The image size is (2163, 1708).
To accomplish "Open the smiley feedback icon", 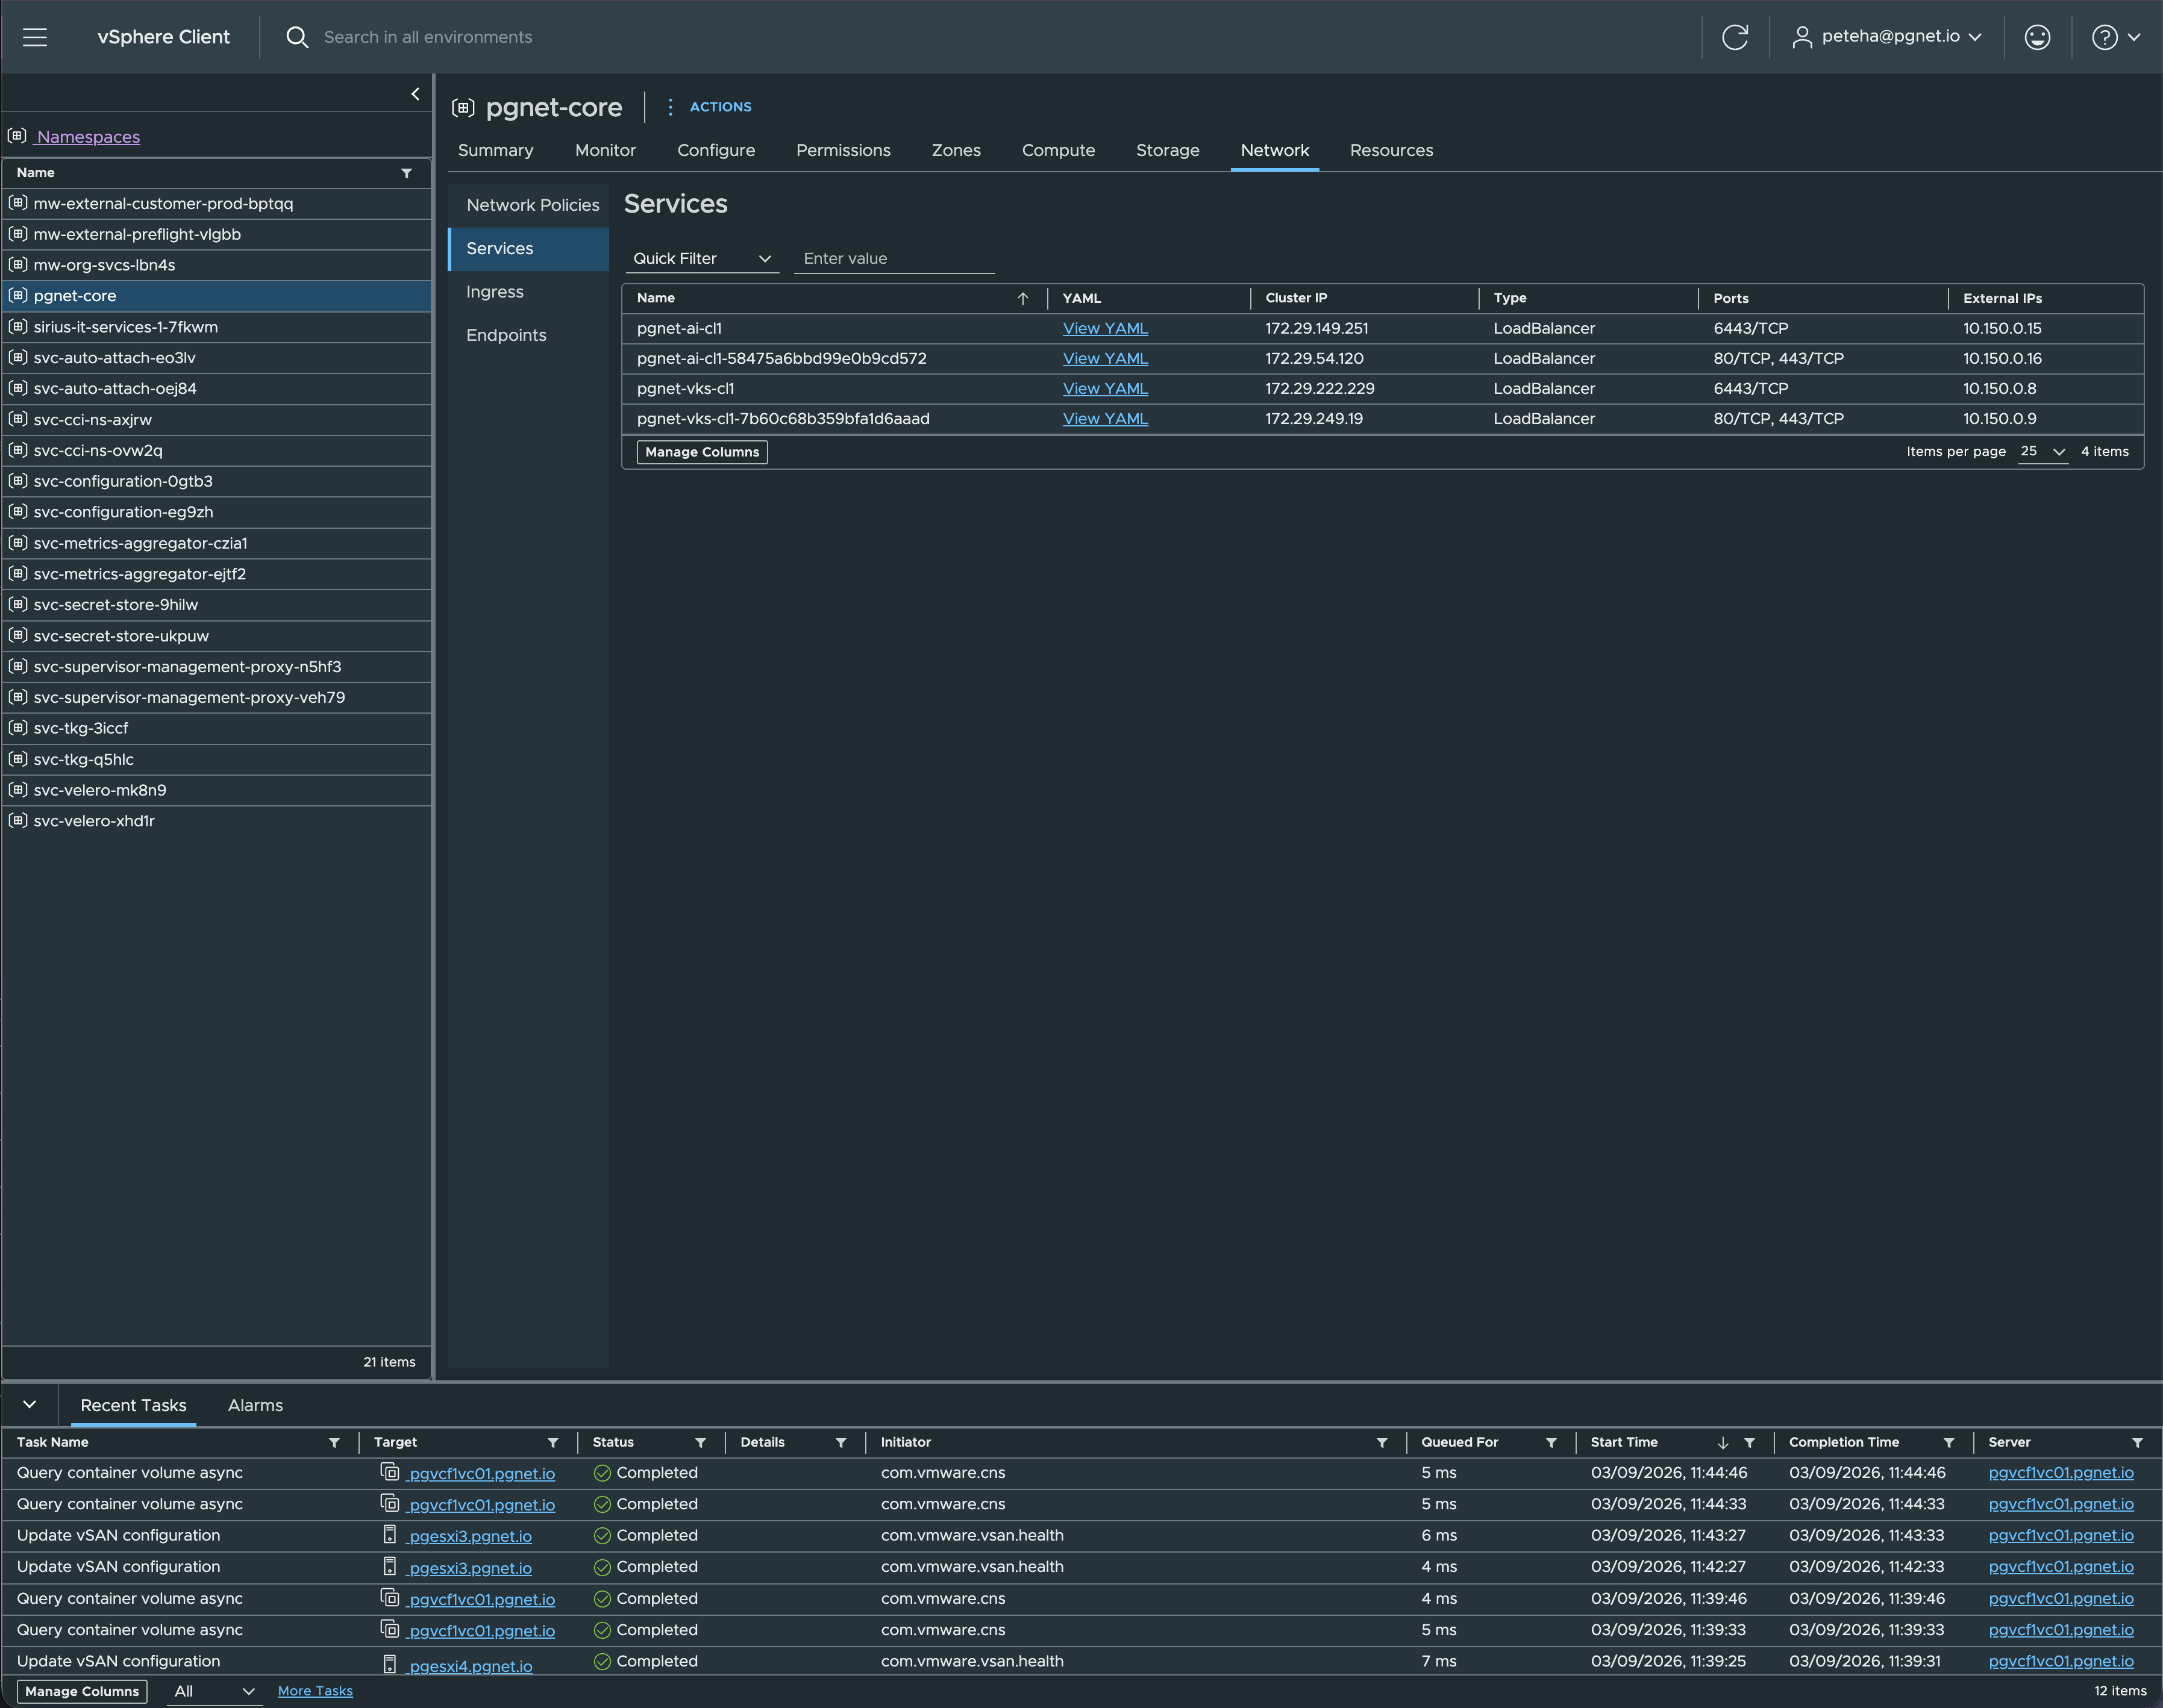I will coord(2037,37).
